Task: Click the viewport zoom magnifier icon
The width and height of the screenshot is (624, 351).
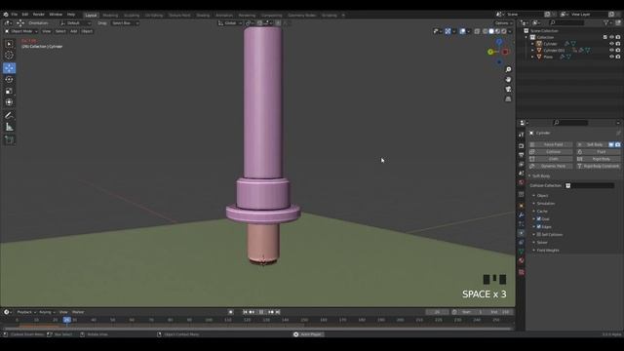Action: point(508,69)
